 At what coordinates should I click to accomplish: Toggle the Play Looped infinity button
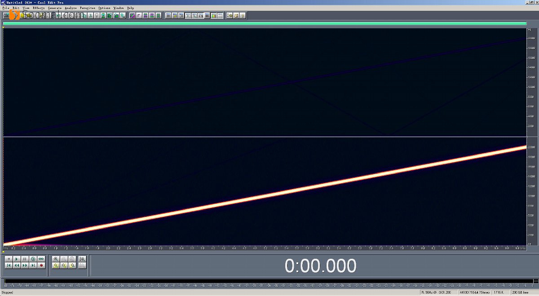pos(41,259)
